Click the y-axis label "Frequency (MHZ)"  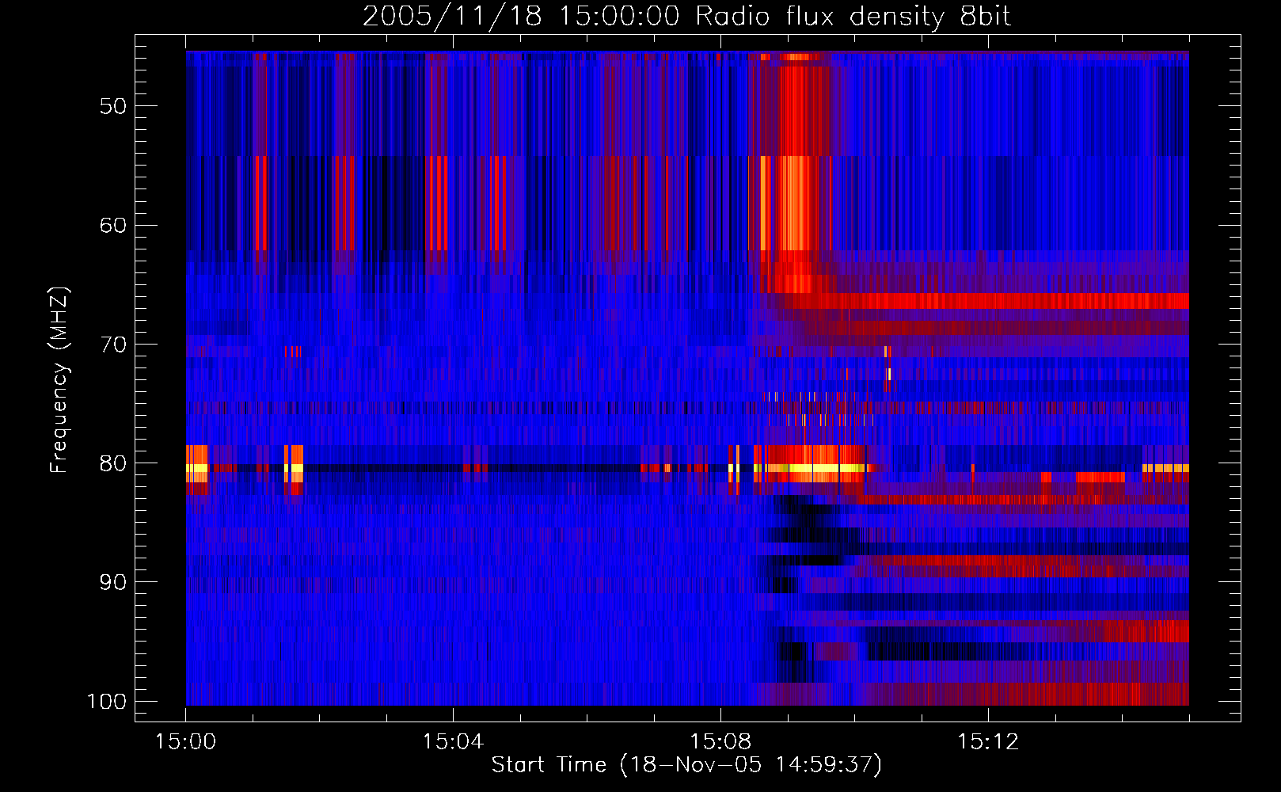[x=59, y=380]
